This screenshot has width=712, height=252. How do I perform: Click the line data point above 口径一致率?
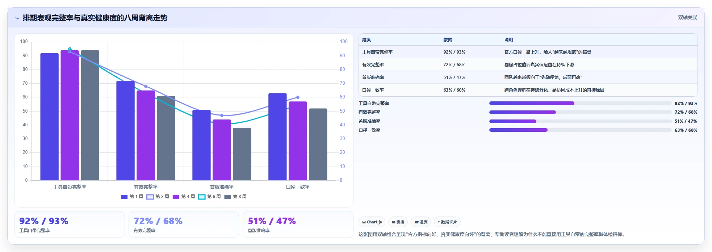pyautogui.click(x=298, y=97)
